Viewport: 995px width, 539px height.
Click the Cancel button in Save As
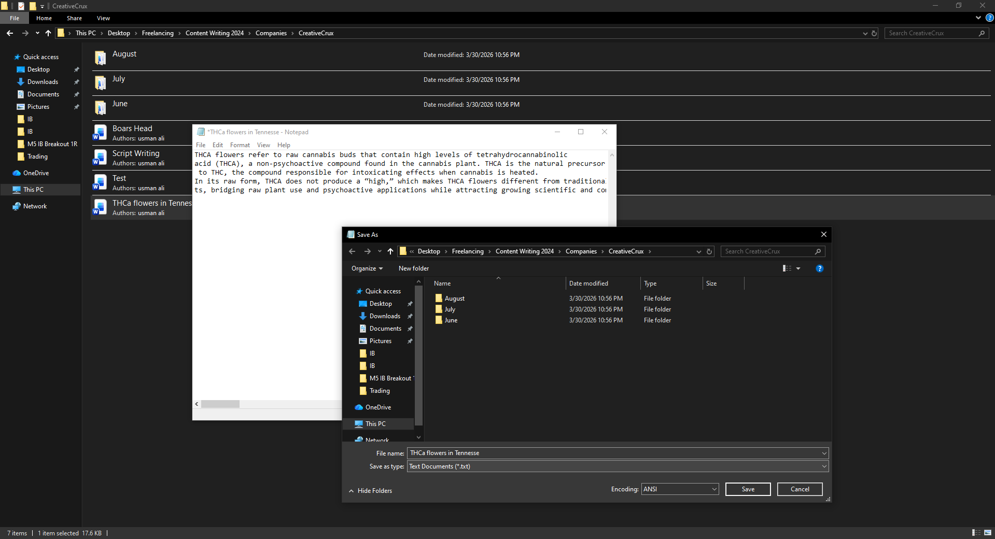(x=800, y=489)
